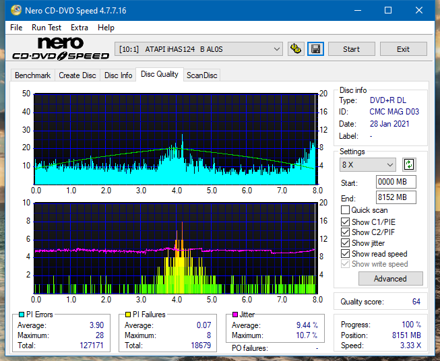Open the ATAPI iHAS124 drive selection dropdown
The width and height of the screenshot is (440, 361).
tap(198, 49)
